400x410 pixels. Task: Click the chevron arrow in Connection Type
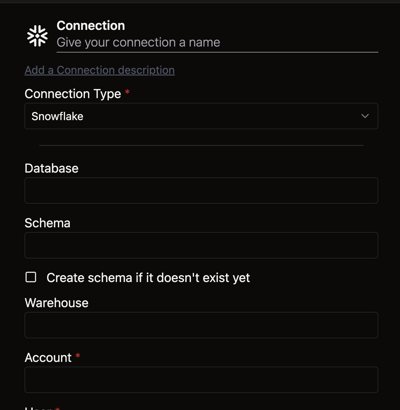[365, 116]
